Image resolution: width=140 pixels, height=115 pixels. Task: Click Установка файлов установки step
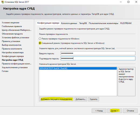15,37
